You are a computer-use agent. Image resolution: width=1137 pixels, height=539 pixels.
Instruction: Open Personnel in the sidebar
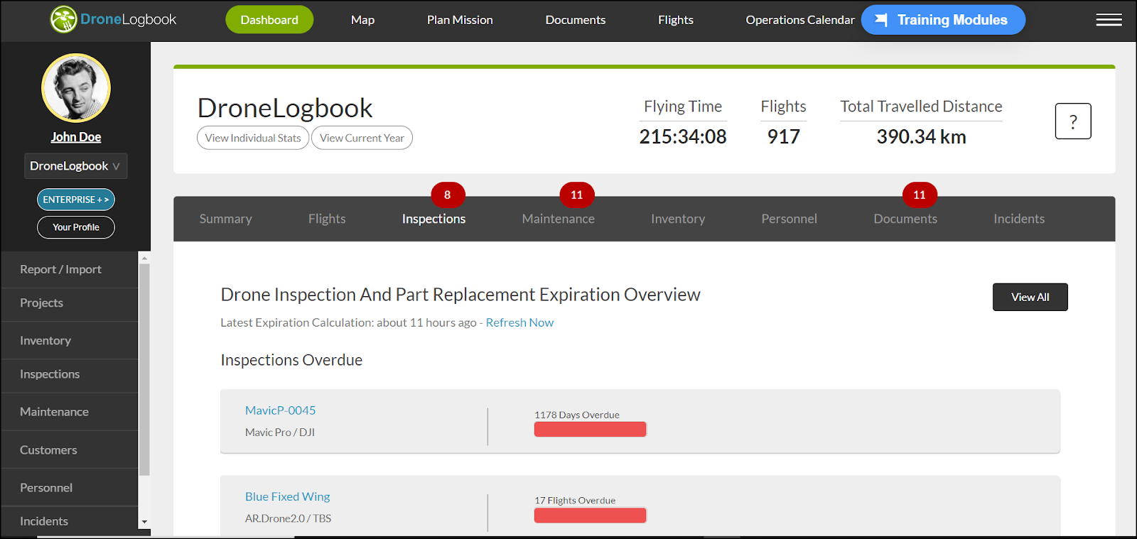tap(70, 488)
